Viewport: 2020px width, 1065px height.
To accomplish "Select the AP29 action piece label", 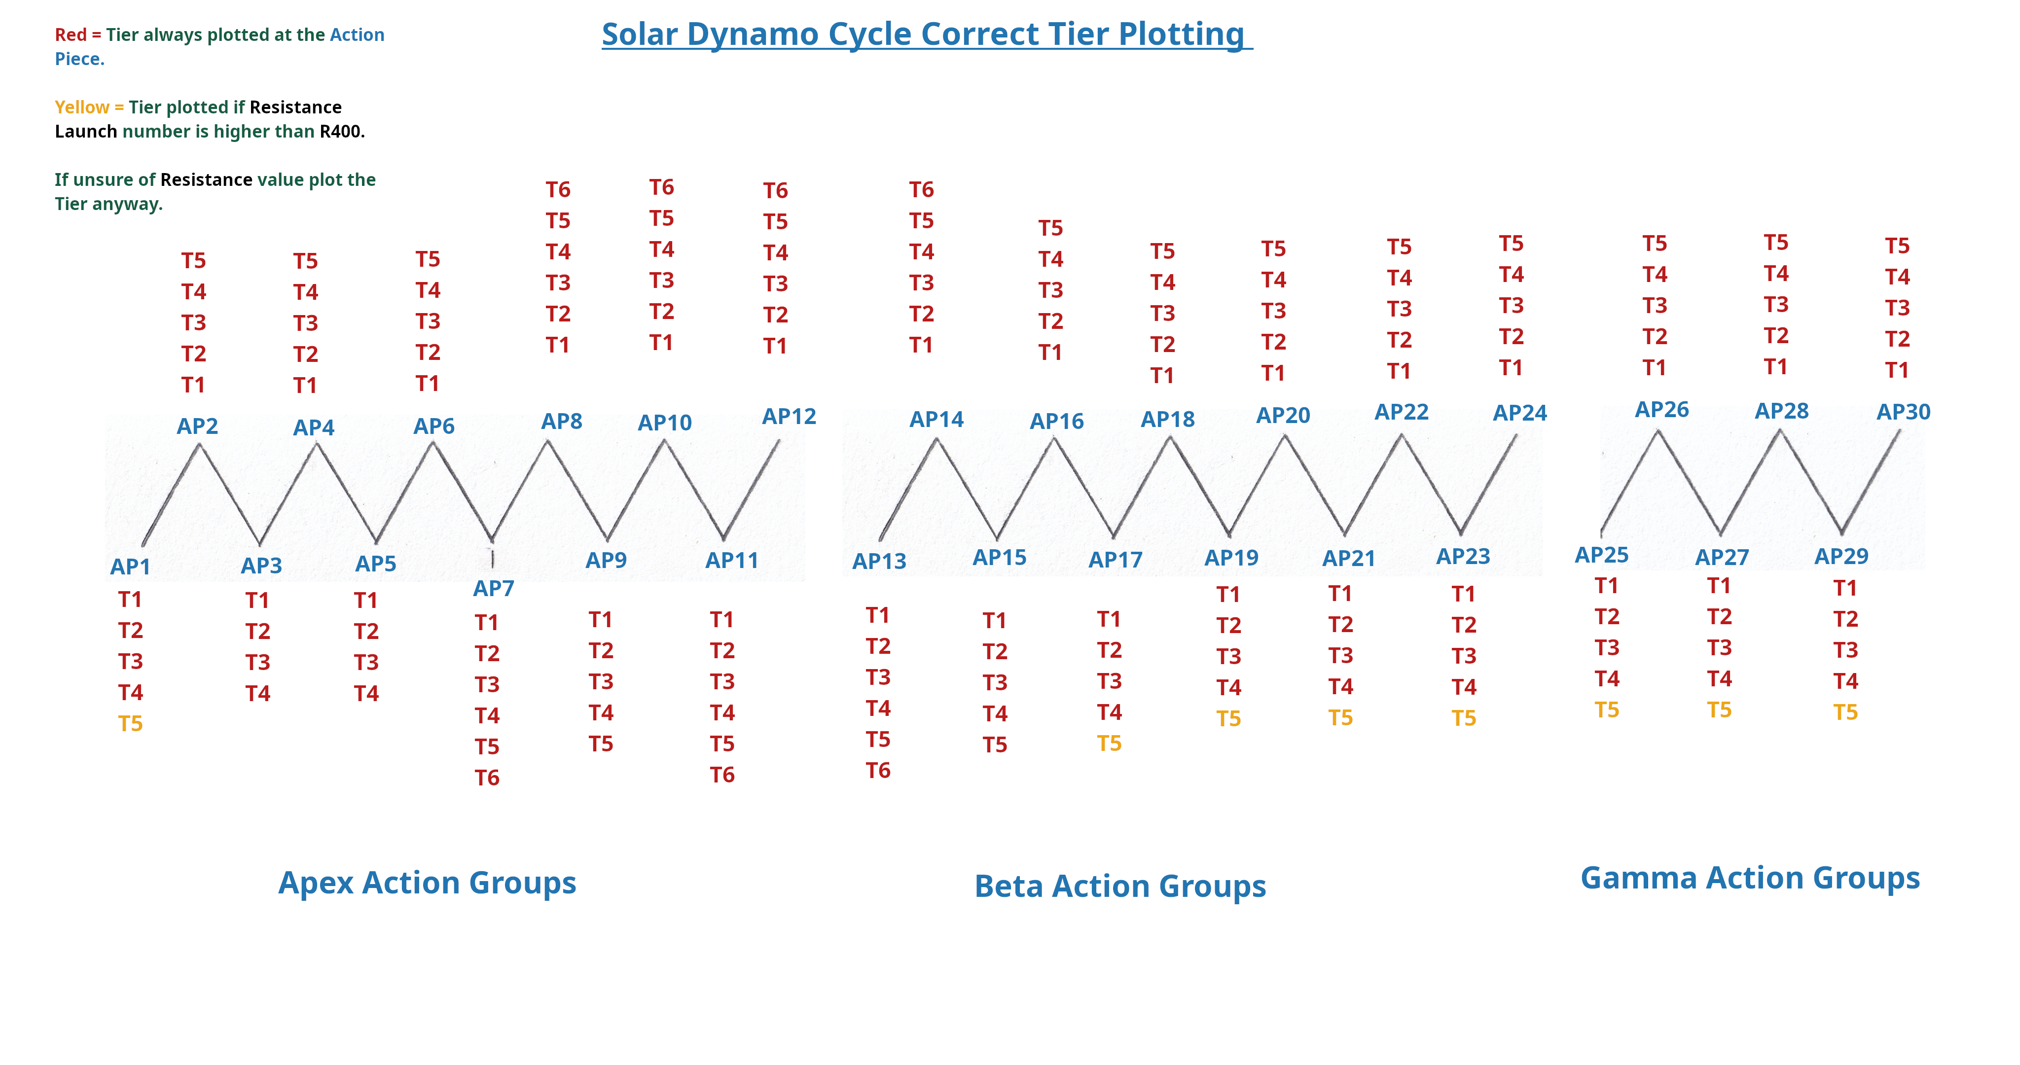I will (1842, 556).
